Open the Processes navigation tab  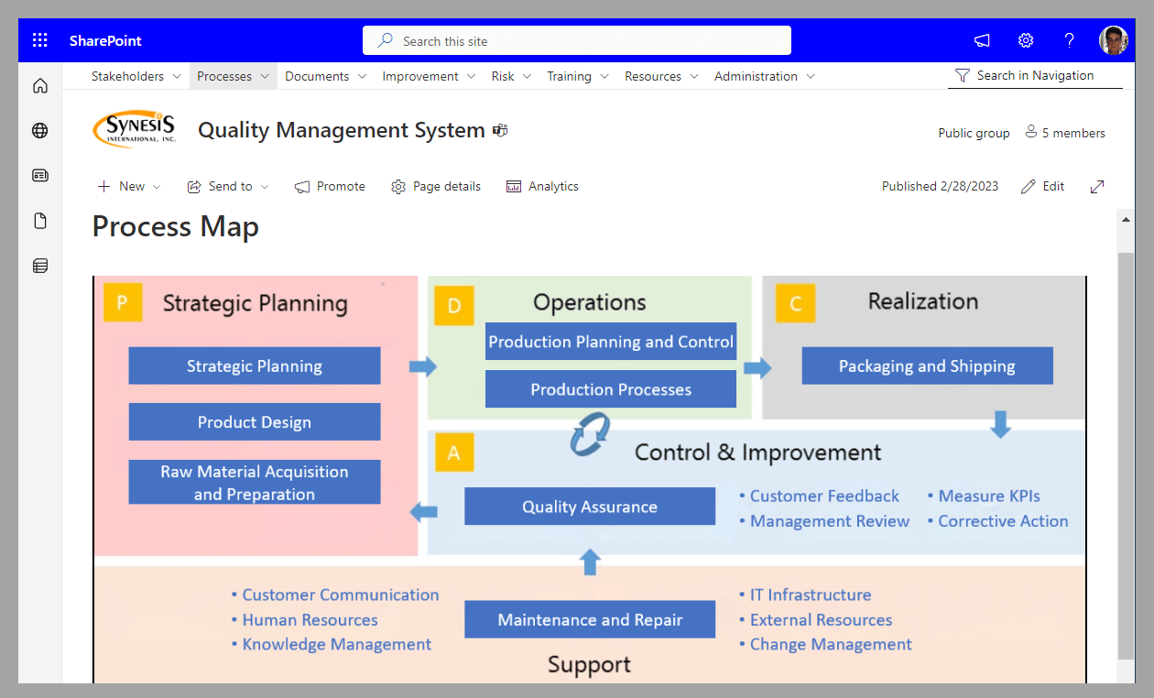tap(233, 76)
